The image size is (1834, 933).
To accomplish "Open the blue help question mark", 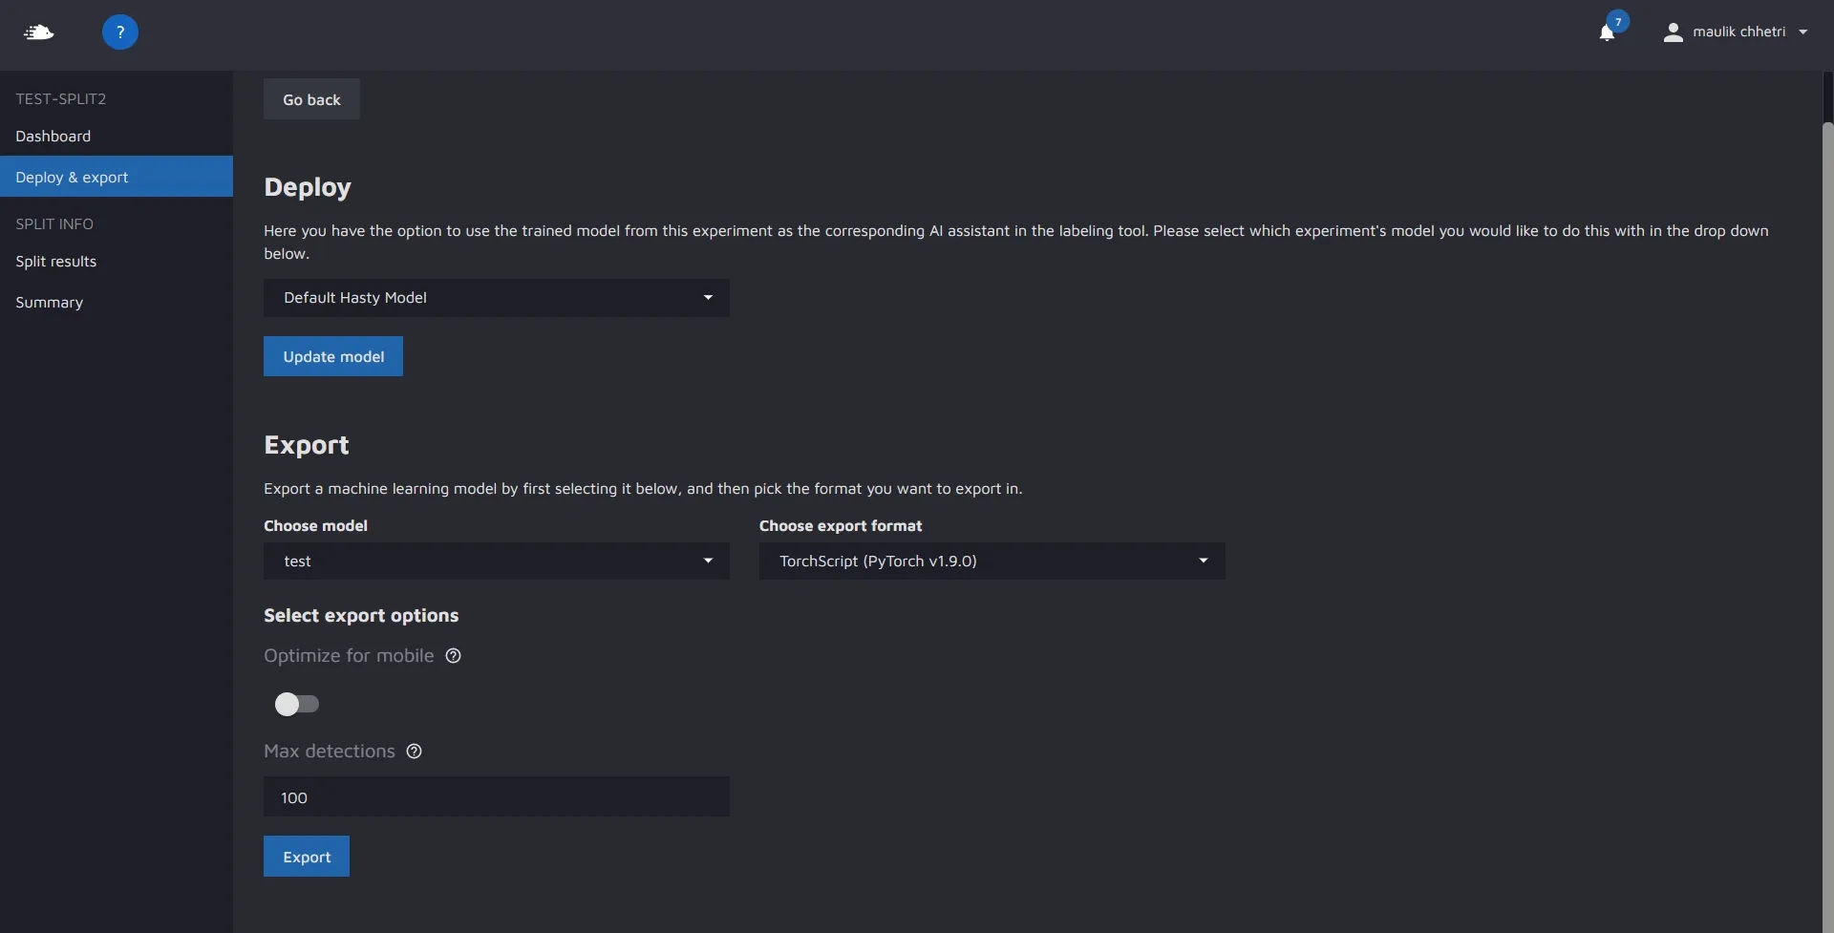I will click(120, 32).
